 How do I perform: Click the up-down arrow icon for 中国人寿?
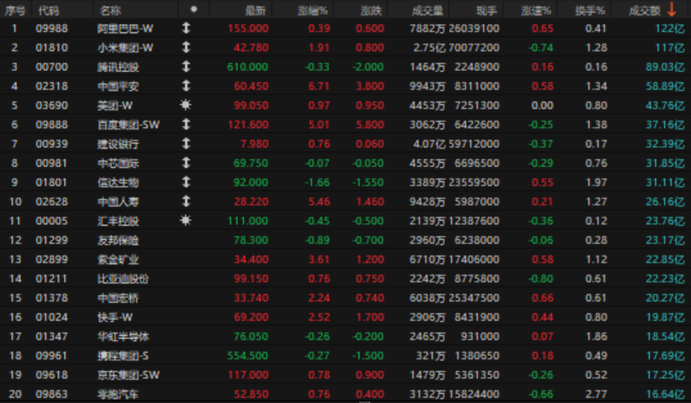pos(186,201)
